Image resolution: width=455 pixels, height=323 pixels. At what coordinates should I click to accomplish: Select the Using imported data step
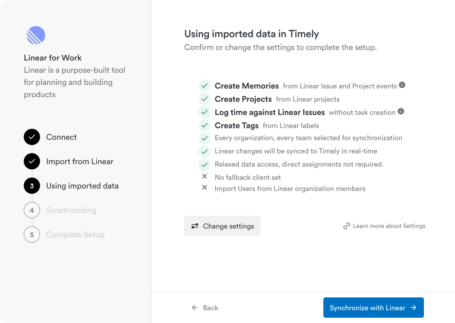point(82,186)
